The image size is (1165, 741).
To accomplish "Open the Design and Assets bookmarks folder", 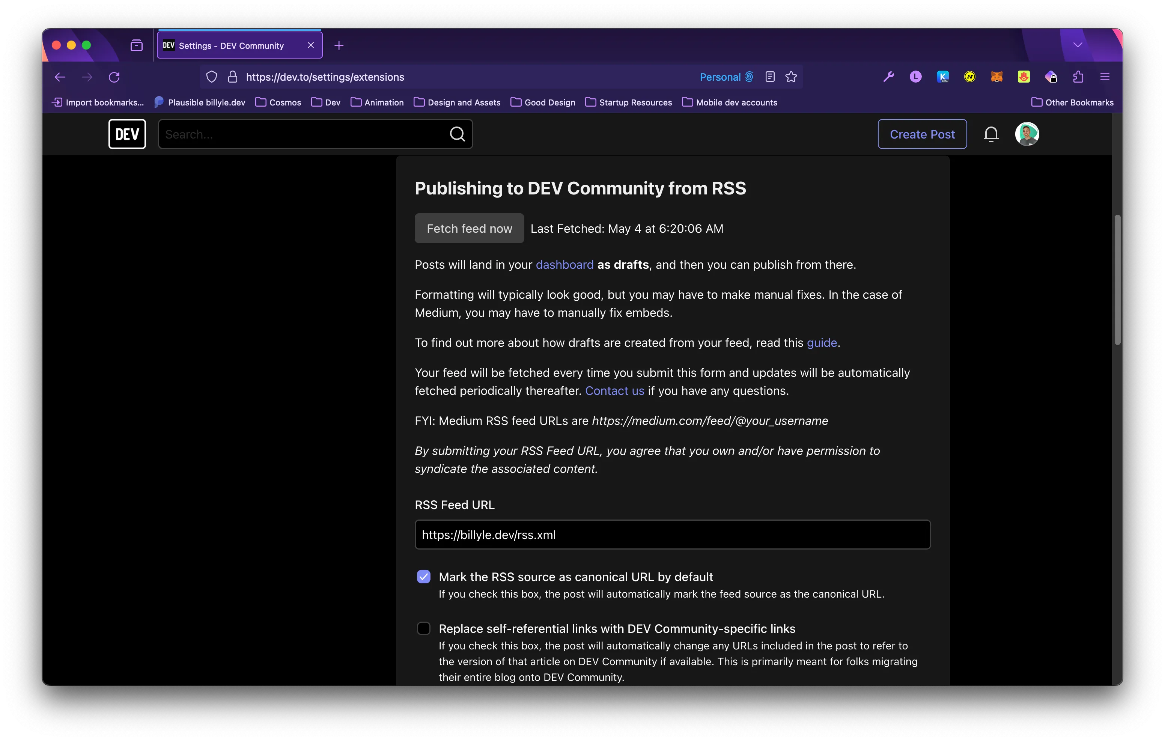I will (457, 102).
